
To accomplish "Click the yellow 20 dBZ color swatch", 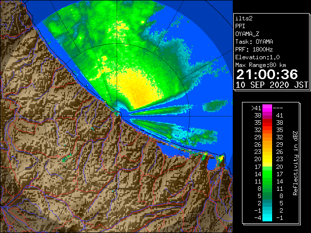I will pos(267,159).
